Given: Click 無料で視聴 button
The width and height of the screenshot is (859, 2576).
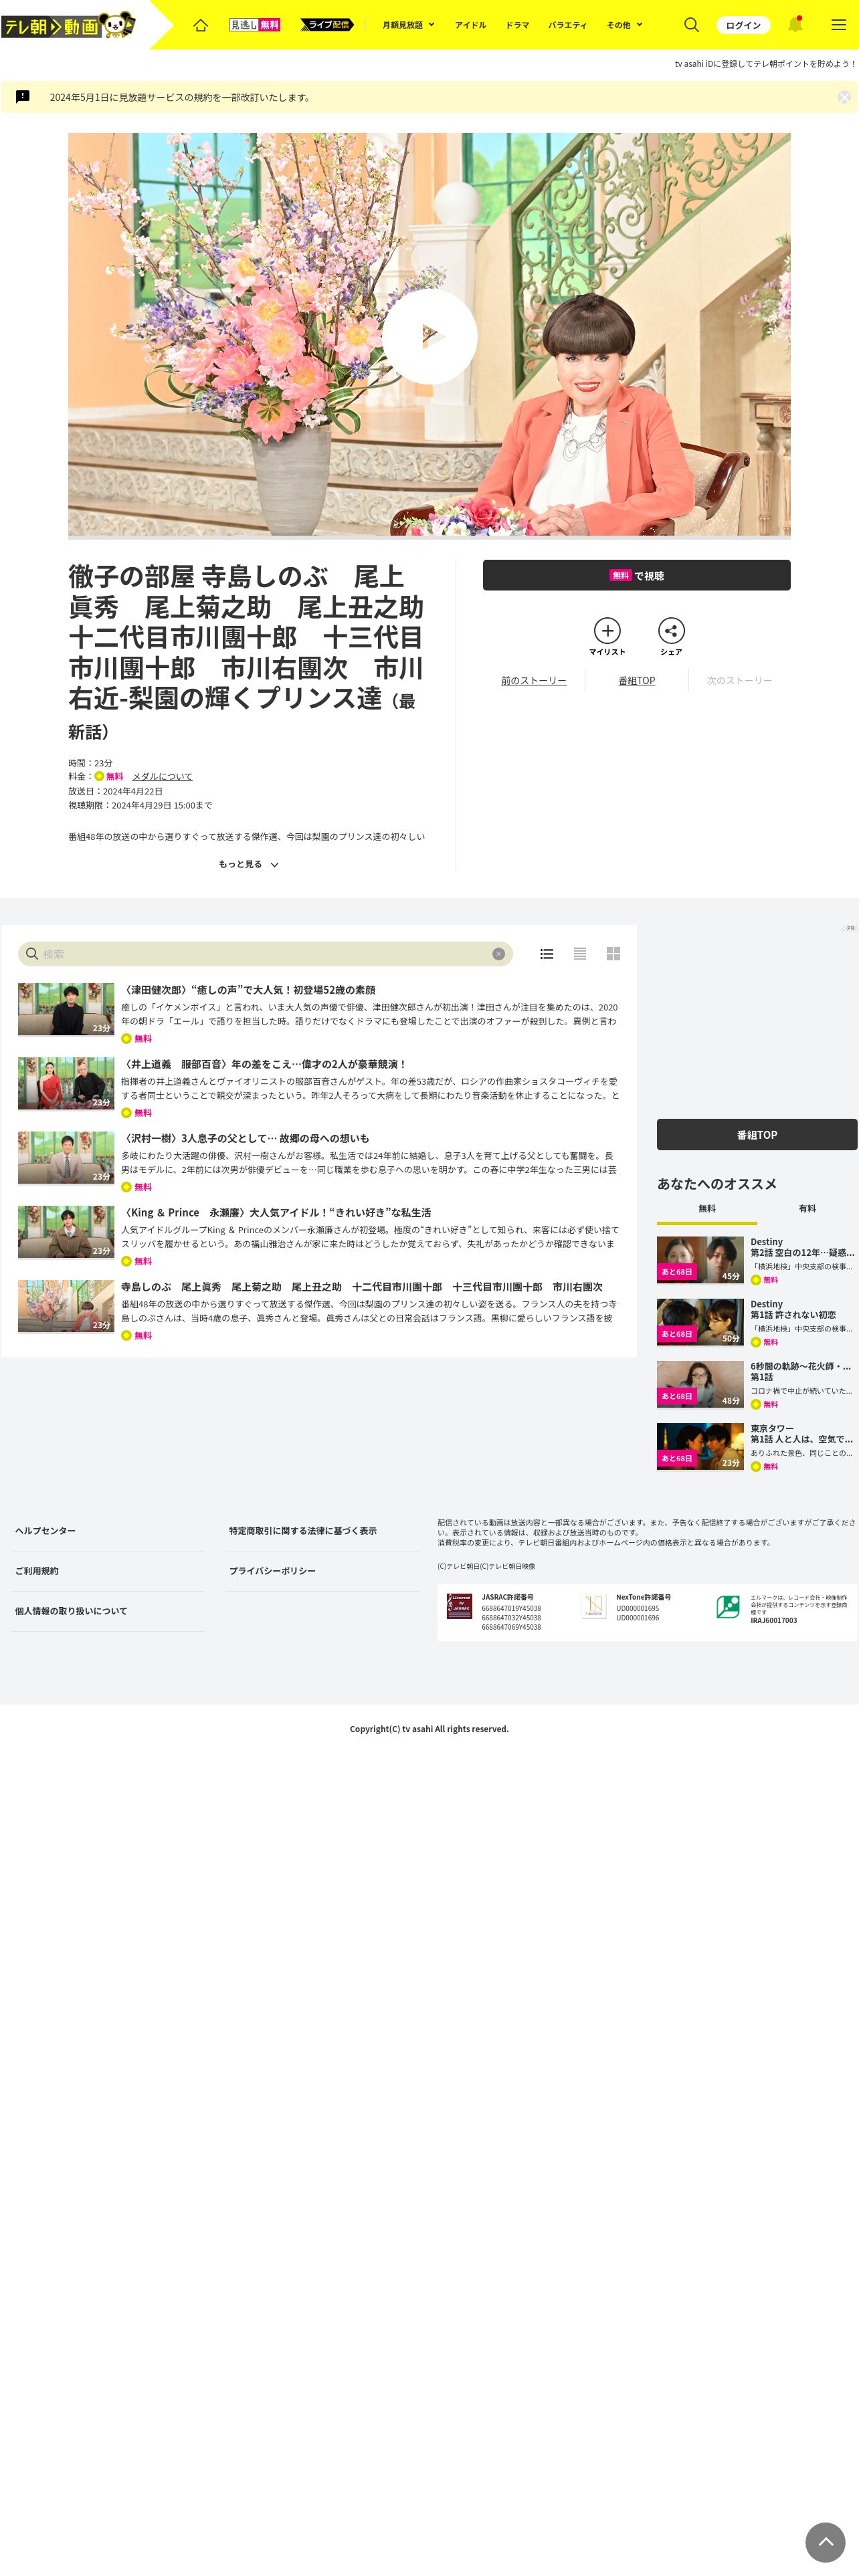Looking at the screenshot, I should (x=636, y=575).
